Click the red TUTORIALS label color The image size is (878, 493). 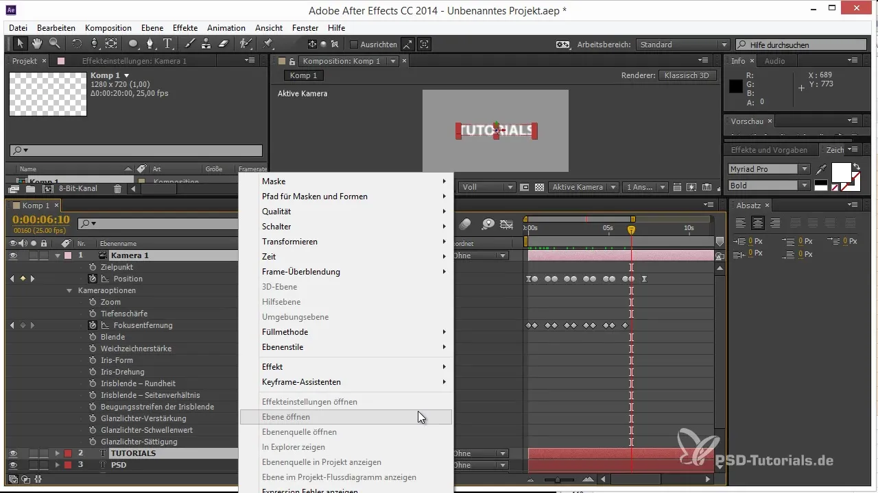click(67, 453)
